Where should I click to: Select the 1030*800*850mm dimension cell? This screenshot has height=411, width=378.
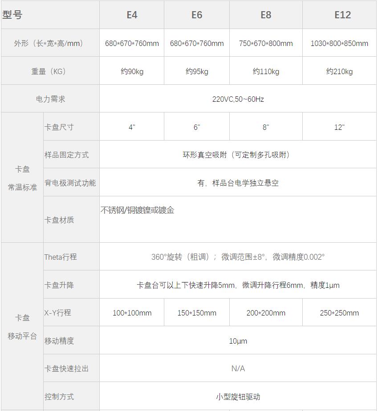pos(339,43)
